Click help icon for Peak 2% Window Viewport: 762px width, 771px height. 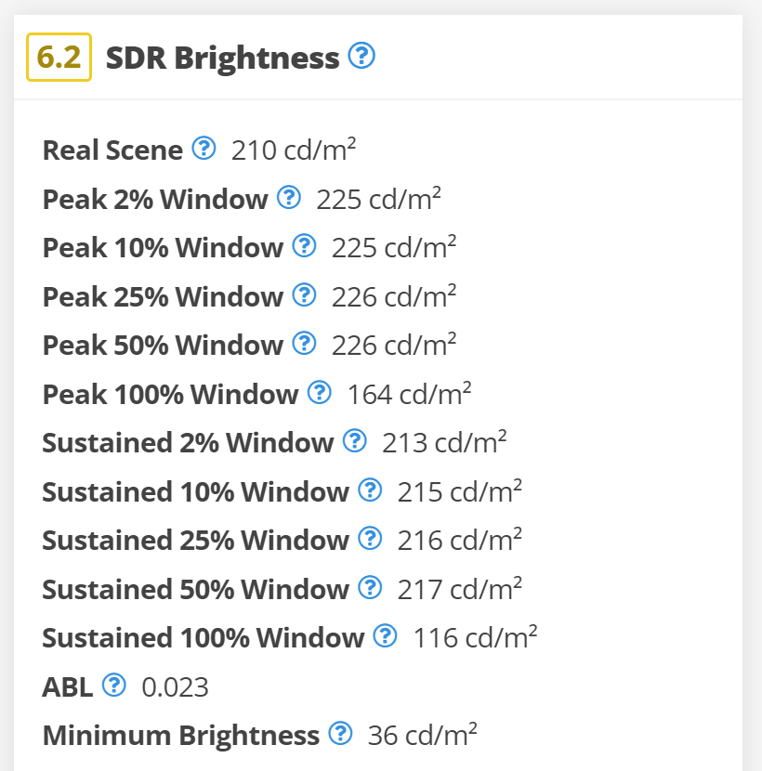289,197
